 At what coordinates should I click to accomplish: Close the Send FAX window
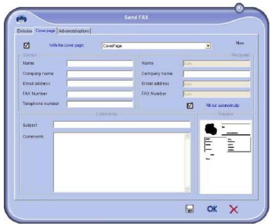[239, 8]
